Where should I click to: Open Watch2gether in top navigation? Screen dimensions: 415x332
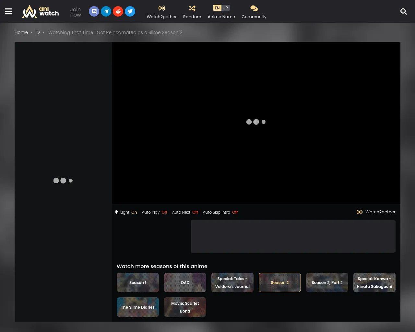coord(161,12)
